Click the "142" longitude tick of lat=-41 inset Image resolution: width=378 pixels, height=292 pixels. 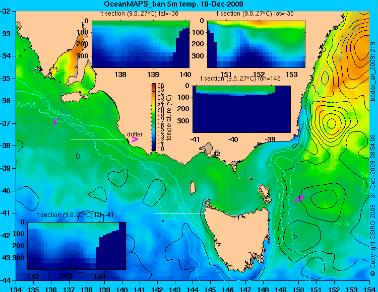[x=34, y=276]
